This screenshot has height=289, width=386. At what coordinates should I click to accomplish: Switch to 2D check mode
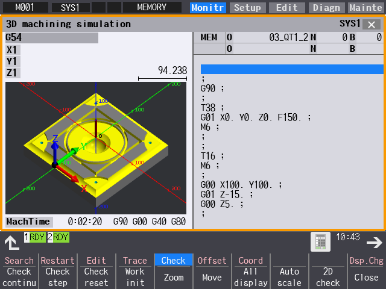coord(328,277)
